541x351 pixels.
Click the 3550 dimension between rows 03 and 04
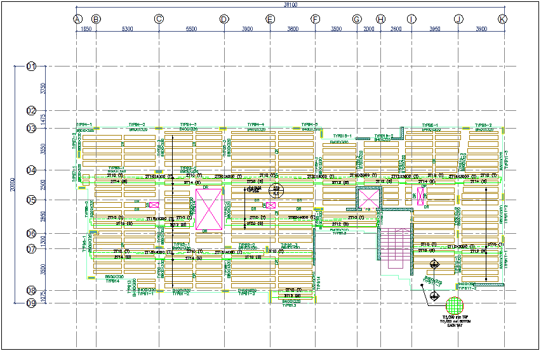tap(43, 149)
